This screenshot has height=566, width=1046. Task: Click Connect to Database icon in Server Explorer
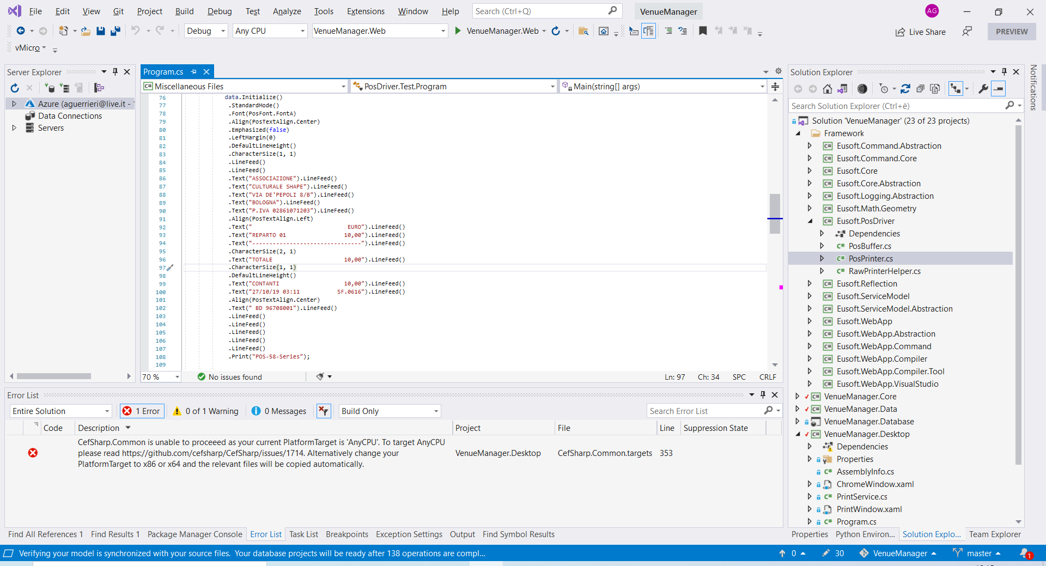tap(50, 88)
